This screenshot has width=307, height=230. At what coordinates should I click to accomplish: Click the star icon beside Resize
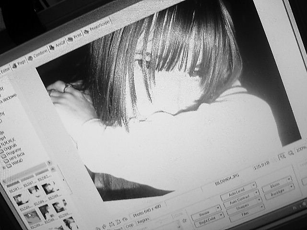pyautogui.click(x=184, y=220)
